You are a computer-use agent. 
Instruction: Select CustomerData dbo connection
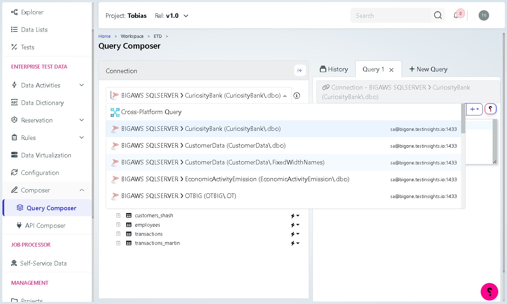click(283, 146)
